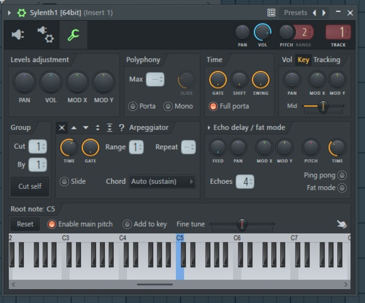365x303 pixels.
Task: Change the pitch RANGE value box
Action: point(304,32)
